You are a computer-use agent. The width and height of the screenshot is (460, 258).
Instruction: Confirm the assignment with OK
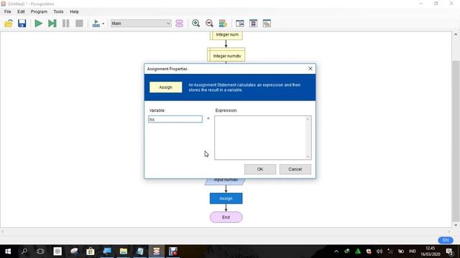(x=260, y=169)
